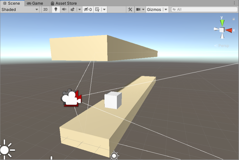239x160 pixels.
Task: Select the large sun light gizmo
Action: [x=5, y=150]
